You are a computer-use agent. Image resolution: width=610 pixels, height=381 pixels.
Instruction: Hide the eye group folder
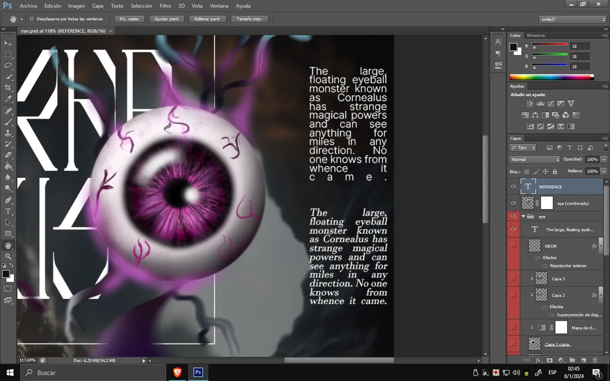point(513,216)
